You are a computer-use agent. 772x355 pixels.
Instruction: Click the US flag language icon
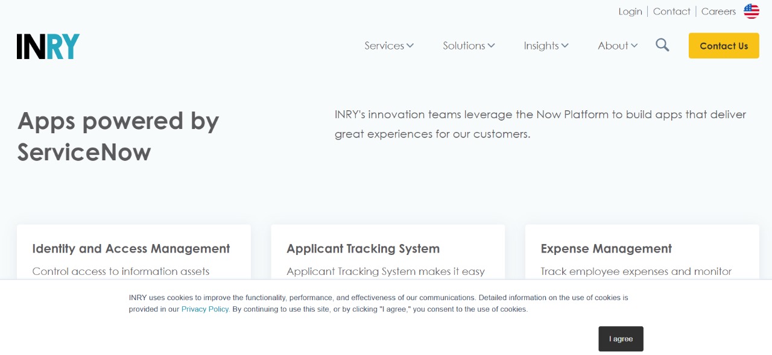(x=751, y=11)
